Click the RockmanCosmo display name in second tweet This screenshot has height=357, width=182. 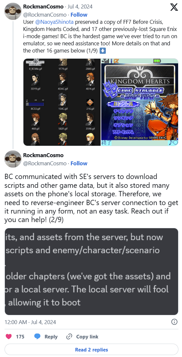(x=43, y=155)
